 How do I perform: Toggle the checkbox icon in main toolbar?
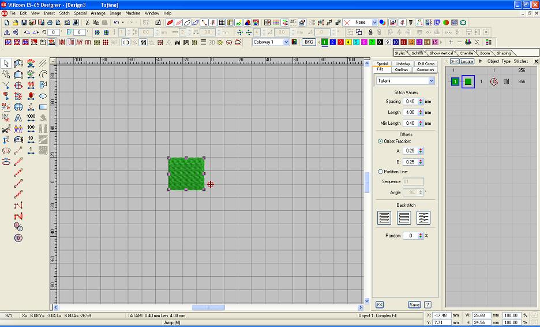click(x=159, y=23)
